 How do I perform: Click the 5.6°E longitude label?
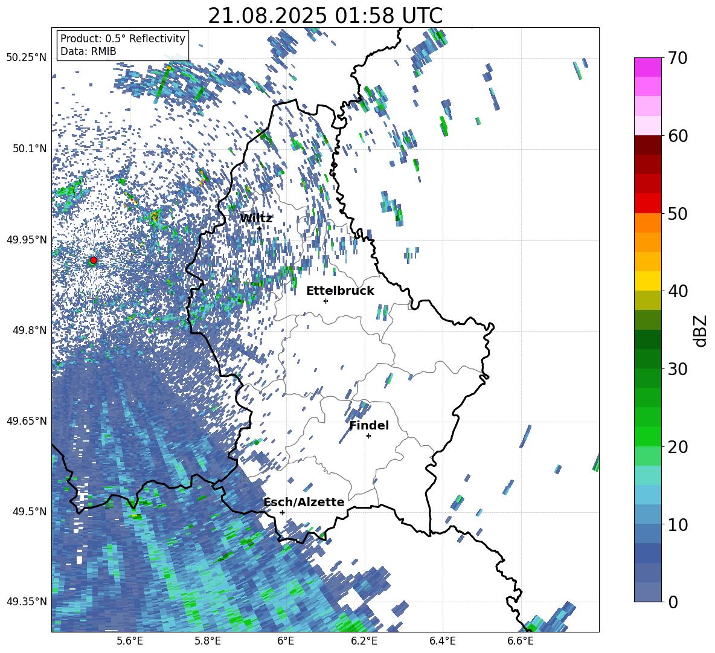pos(130,641)
